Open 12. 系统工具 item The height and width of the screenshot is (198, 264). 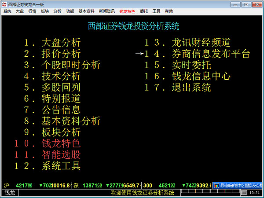48,166
